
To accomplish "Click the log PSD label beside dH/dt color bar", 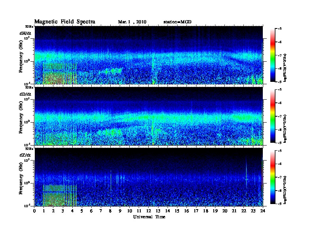I will point(285,68).
